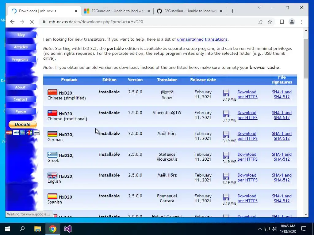This screenshot has height=235, width=314.
Task: Open SHA-1 and SHA-512 for Chinese (traditional)
Action: (282, 115)
